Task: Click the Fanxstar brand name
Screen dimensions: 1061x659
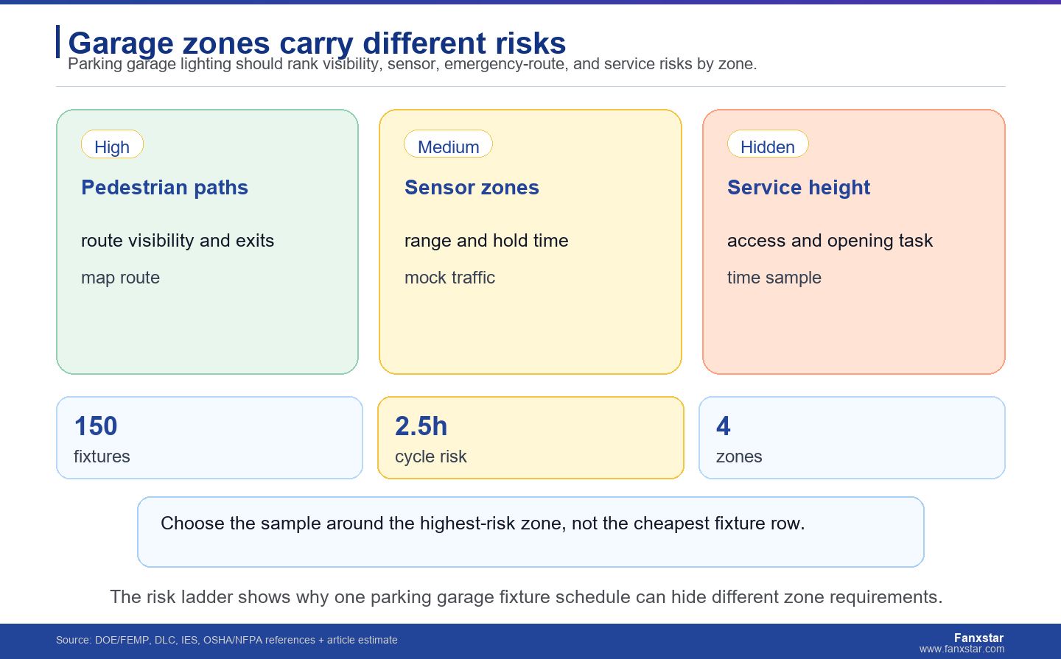Action: click(978, 638)
